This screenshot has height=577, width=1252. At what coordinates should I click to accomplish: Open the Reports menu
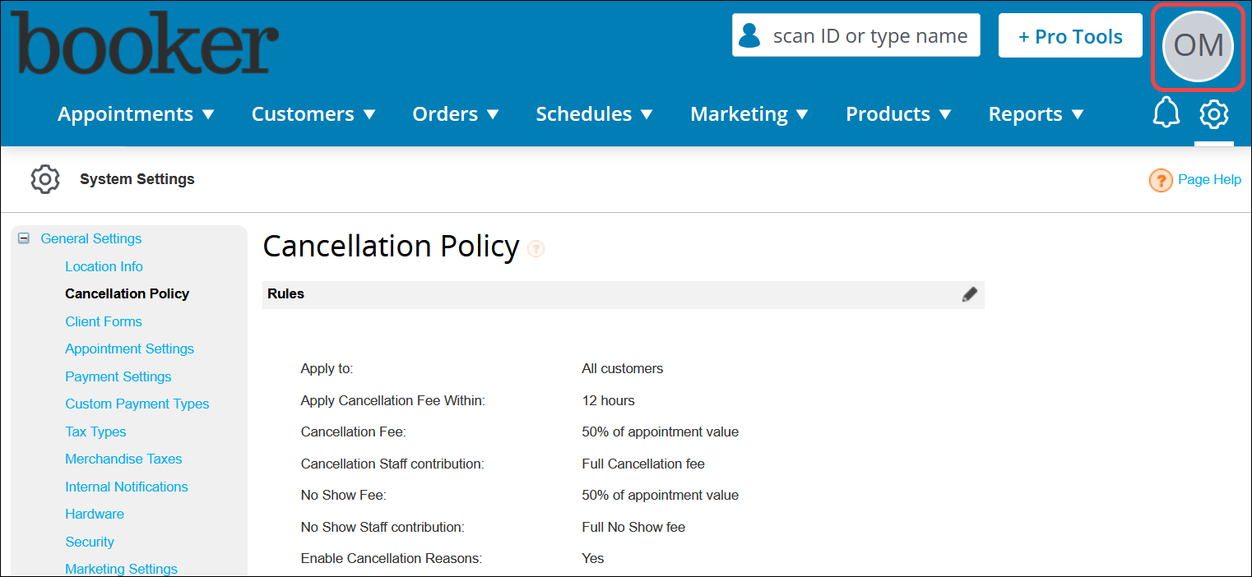click(1036, 114)
